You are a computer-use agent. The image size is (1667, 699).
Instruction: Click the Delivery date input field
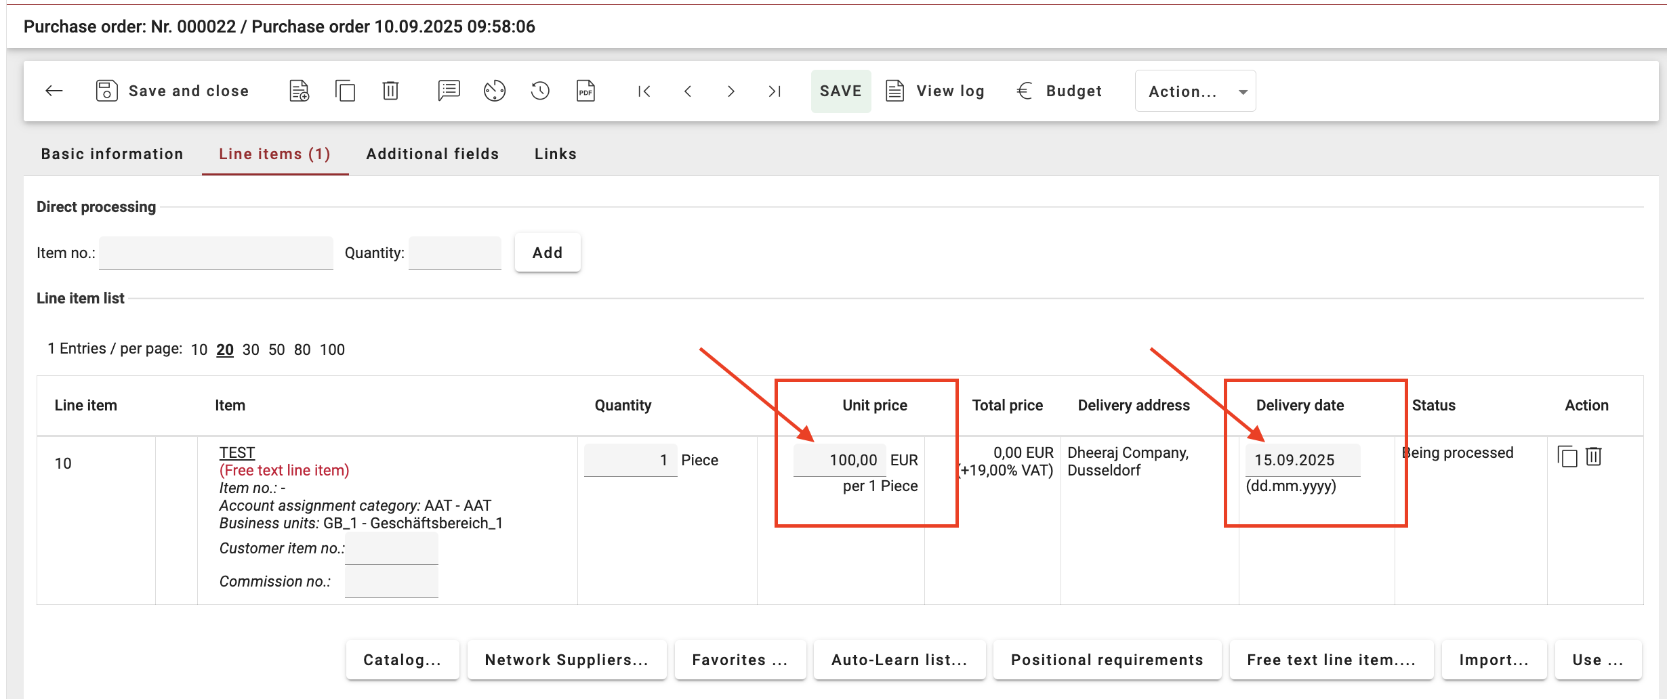tap(1302, 460)
